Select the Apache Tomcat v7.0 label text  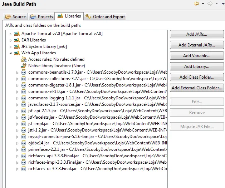coord(62,34)
